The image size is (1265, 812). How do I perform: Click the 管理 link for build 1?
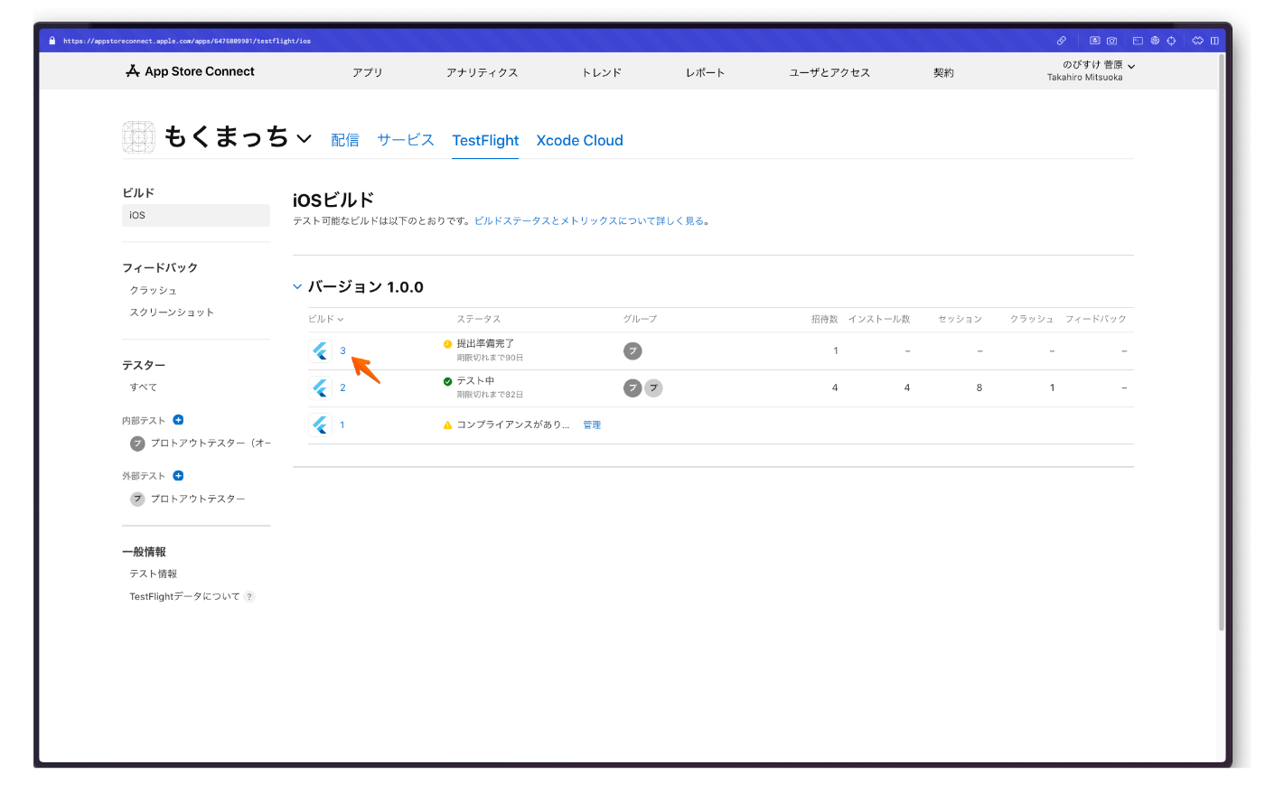pos(592,425)
